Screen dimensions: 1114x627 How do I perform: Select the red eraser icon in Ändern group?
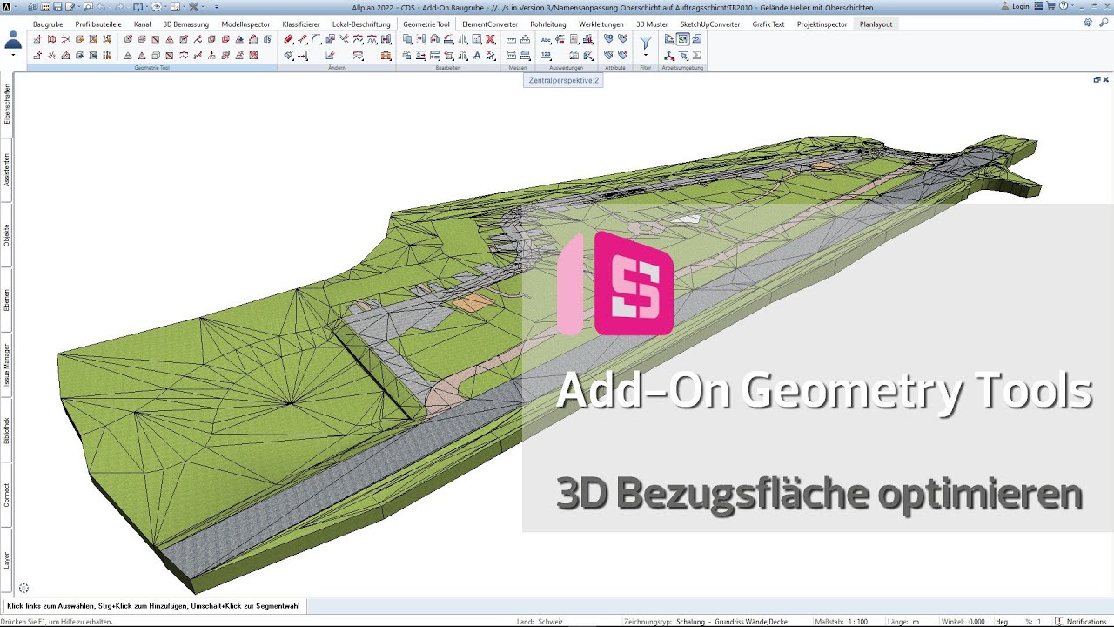(x=289, y=38)
